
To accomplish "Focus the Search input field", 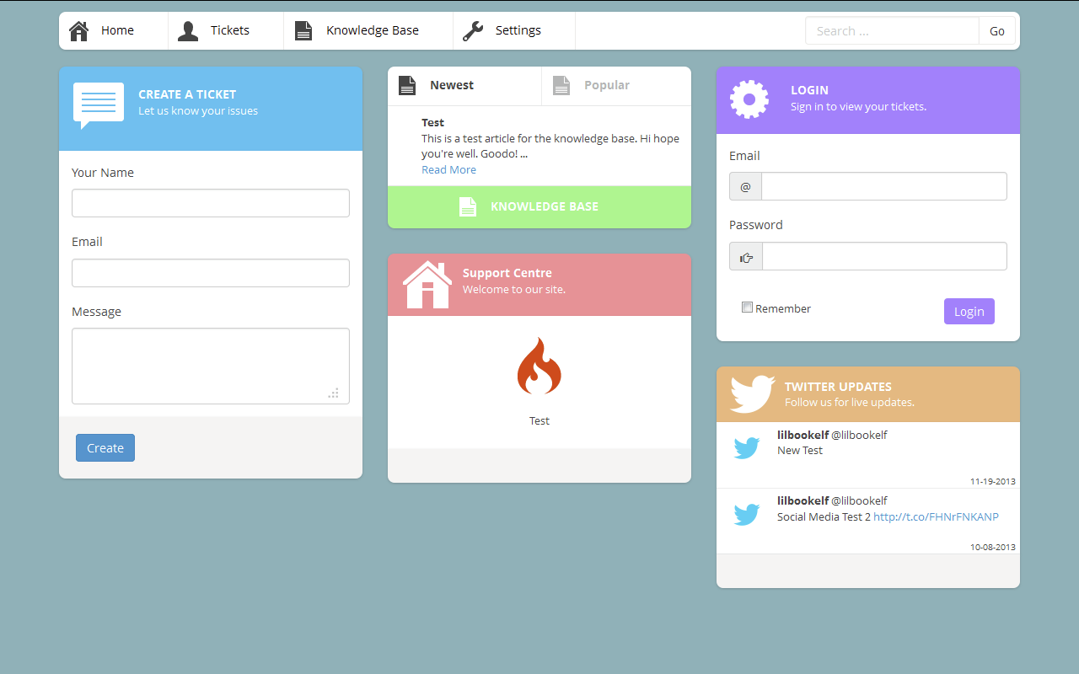I will click(x=892, y=31).
